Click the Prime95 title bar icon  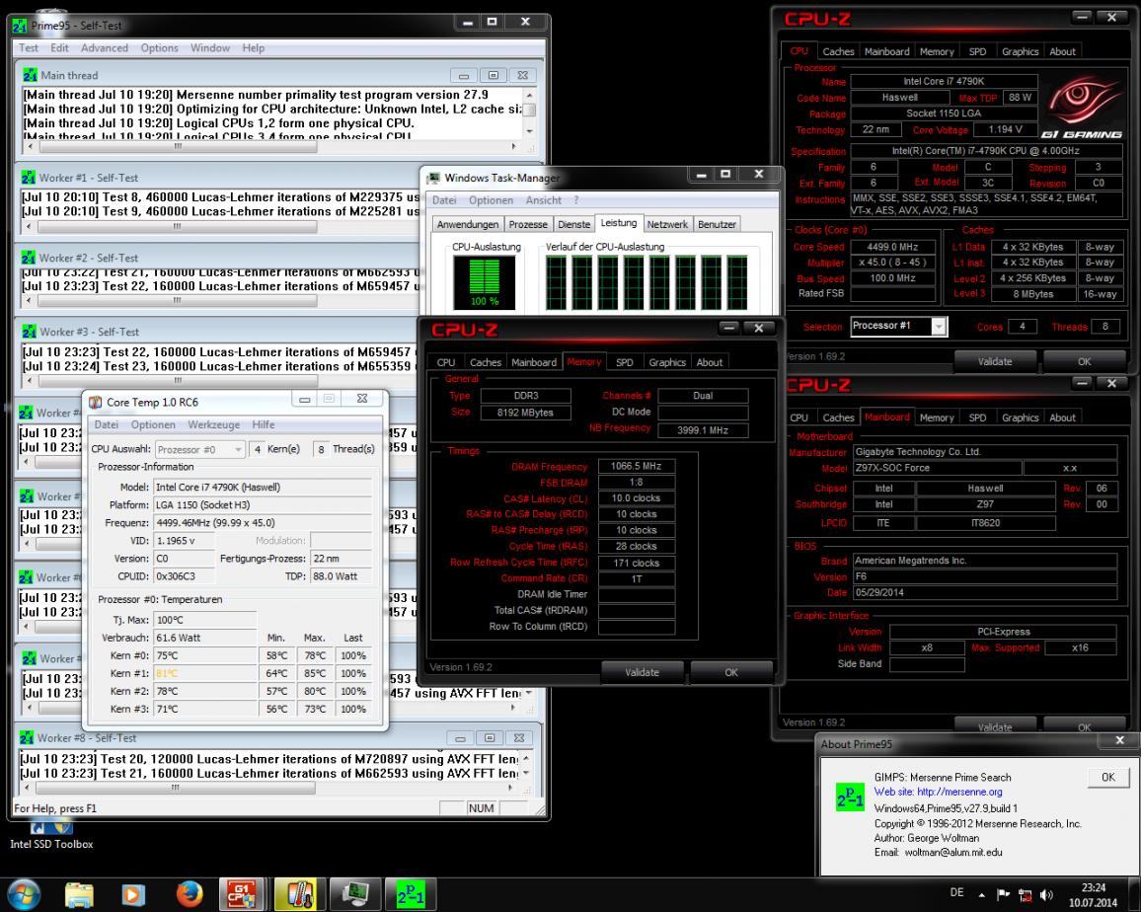coord(20,26)
